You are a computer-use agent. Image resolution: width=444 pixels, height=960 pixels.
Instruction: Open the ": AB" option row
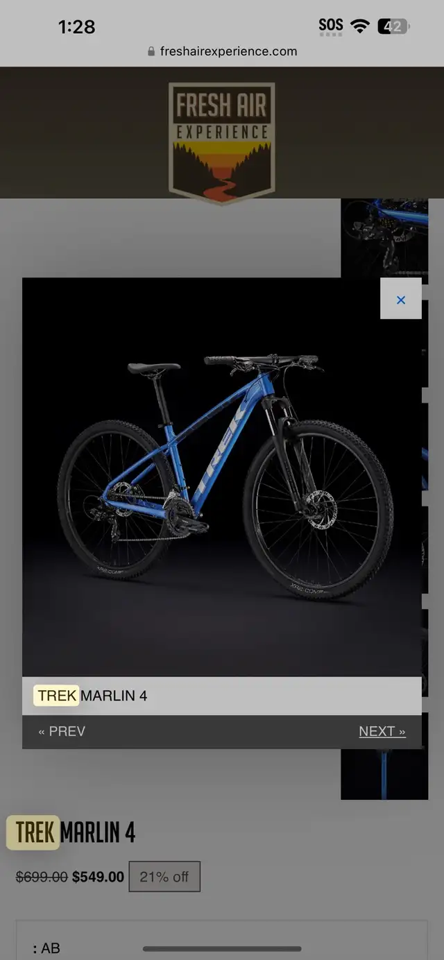222,941
